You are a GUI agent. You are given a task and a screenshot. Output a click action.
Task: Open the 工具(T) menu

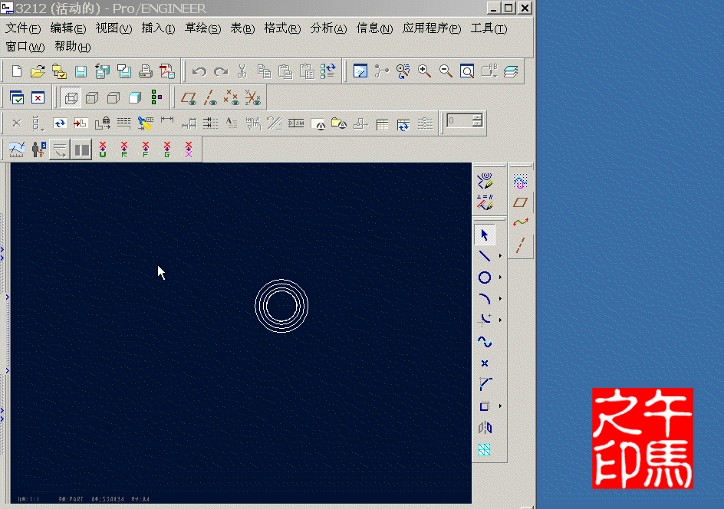(x=489, y=28)
